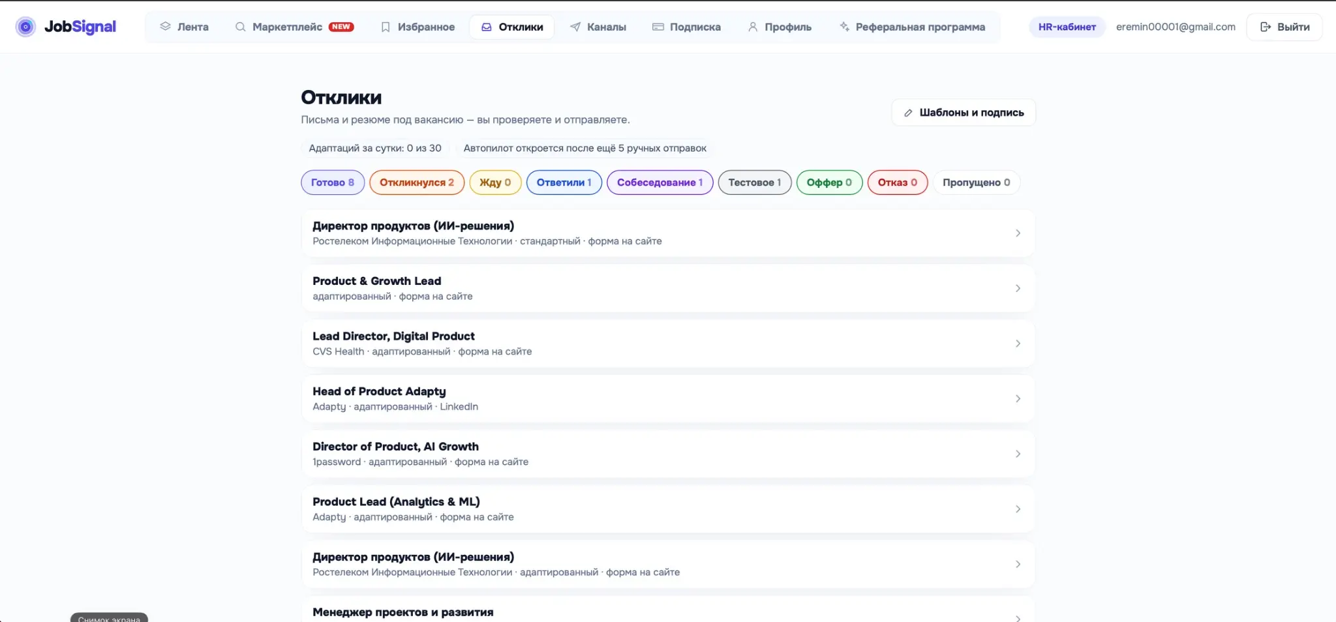Filter by Ответили 1 status
This screenshot has height=622, width=1336.
(564, 183)
